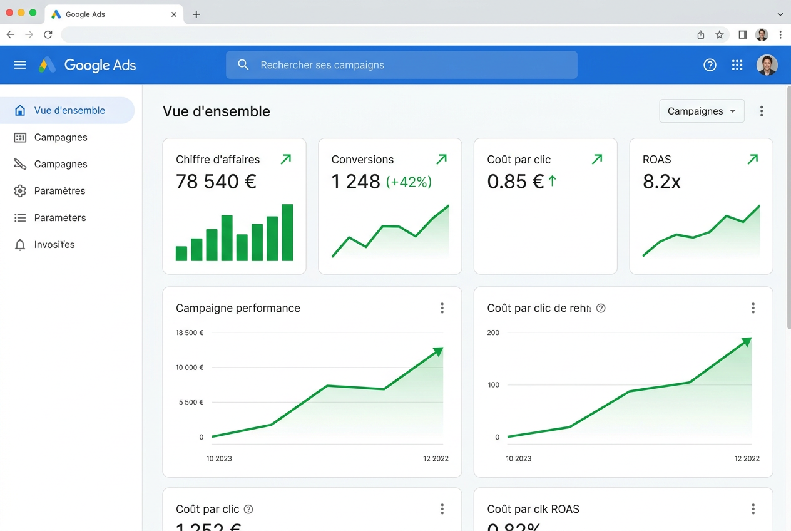Select Vue d'ensemble in sidebar
The width and height of the screenshot is (791, 531).
pyautogui.click(x=67, y=110)
